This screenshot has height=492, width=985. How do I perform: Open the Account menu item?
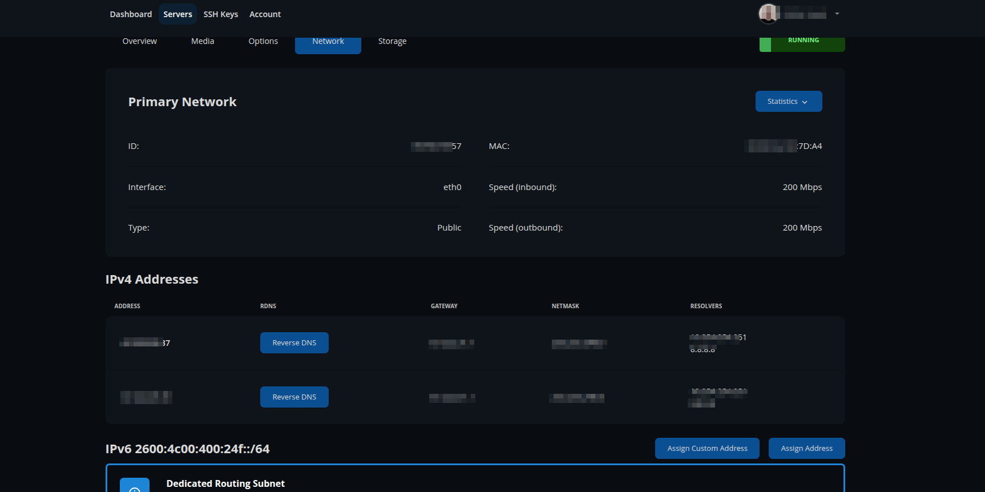pos(265,14)
